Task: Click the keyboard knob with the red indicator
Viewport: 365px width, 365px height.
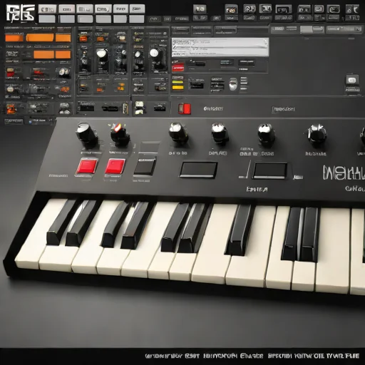Action: (120, 135)
